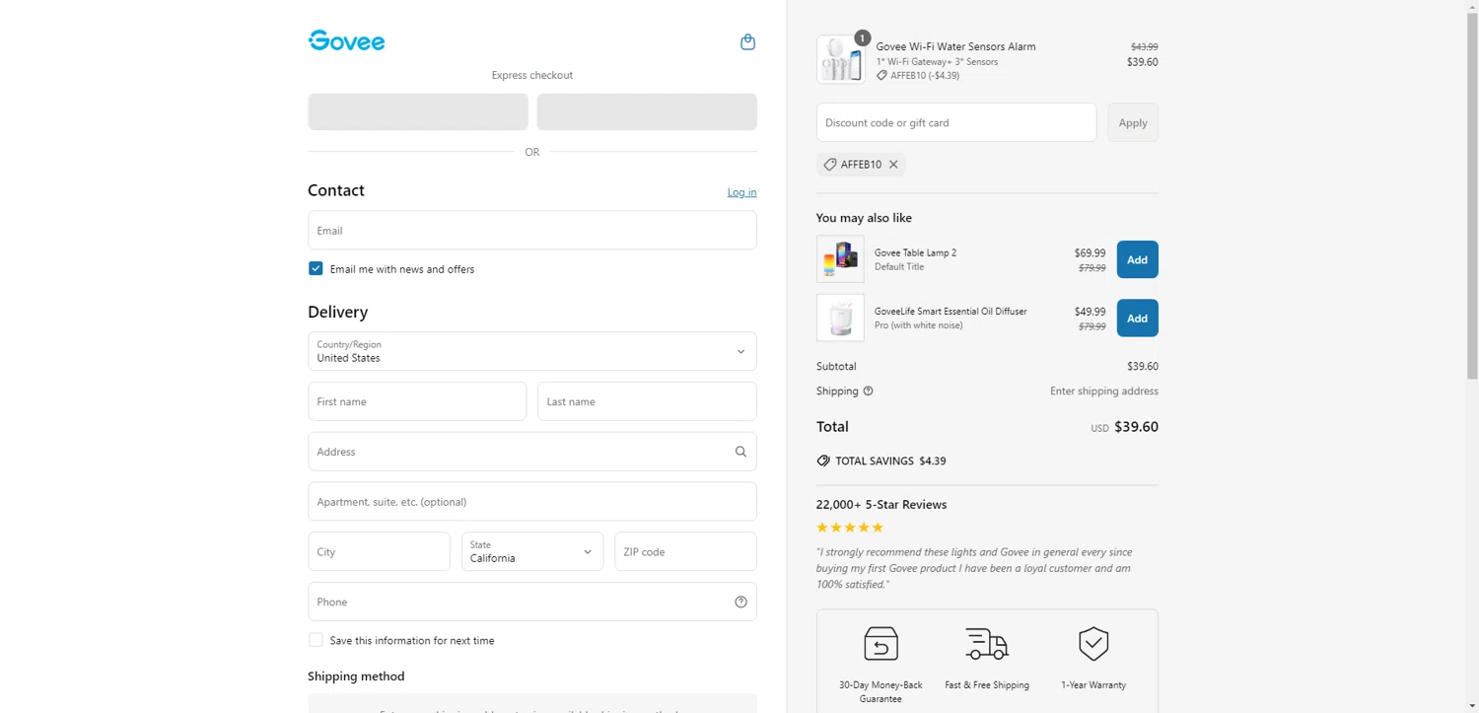Viewport: 1479px width, 713px height.
Task: Click the Water Sensors Alarm product thumbnail
Action: coord(840,60)
